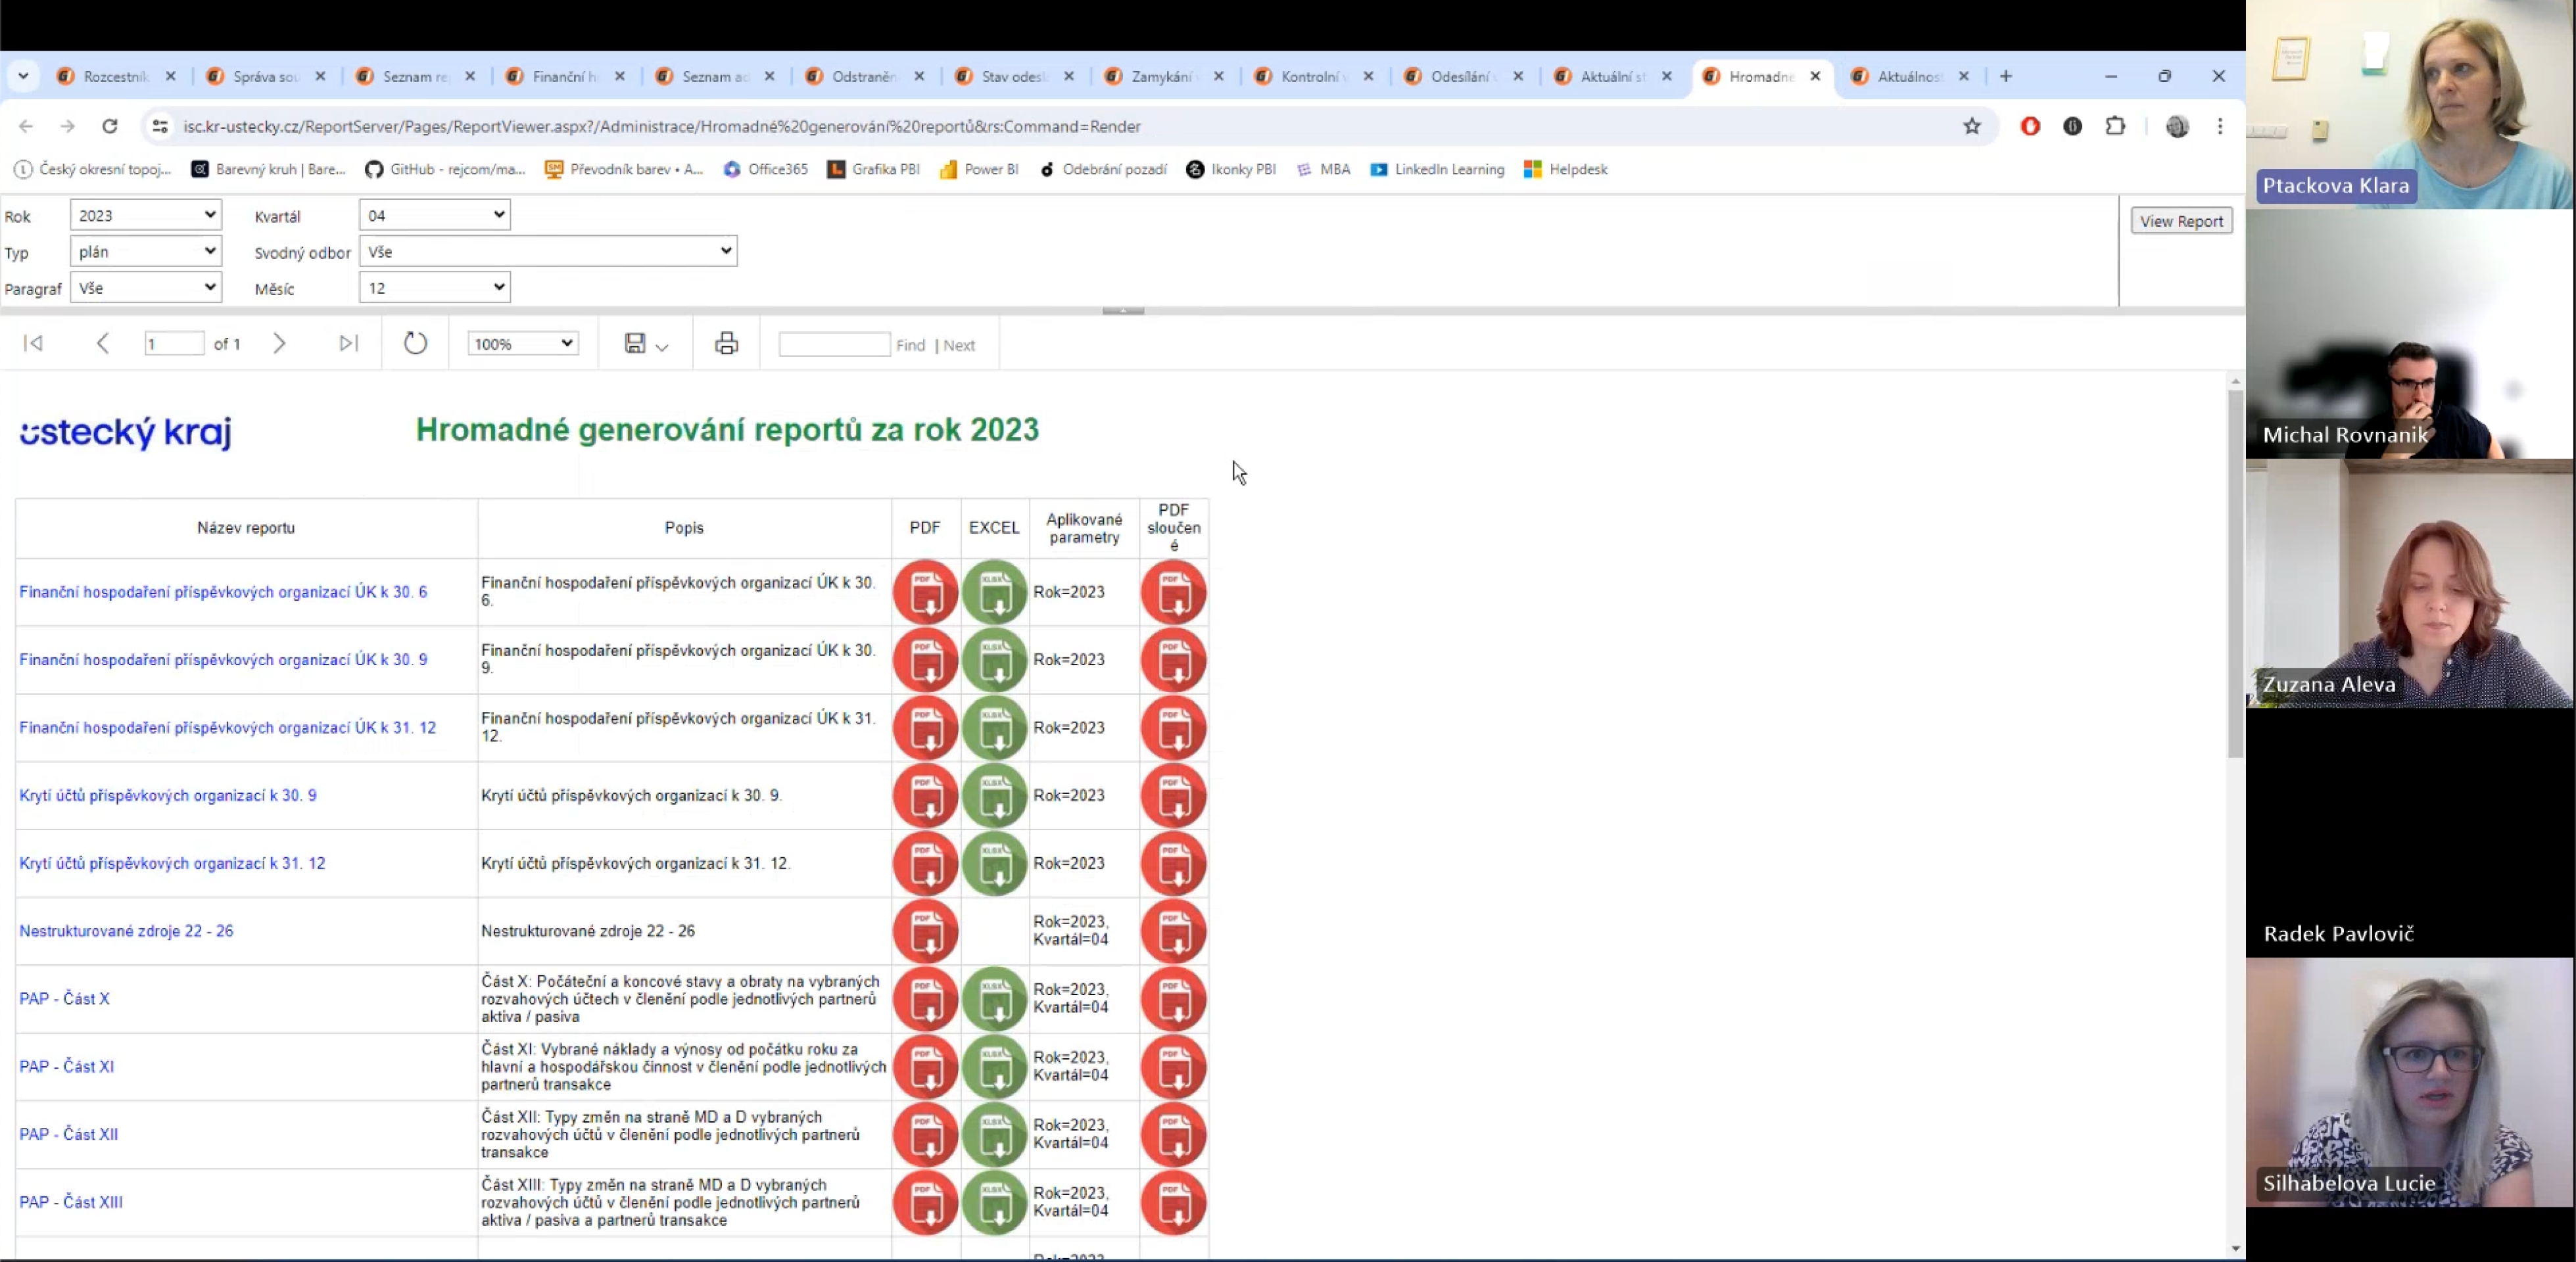The image size is (2576, 1262).
Task: Open the Paragraf dropdown
Action: click(x=146, y=287)
